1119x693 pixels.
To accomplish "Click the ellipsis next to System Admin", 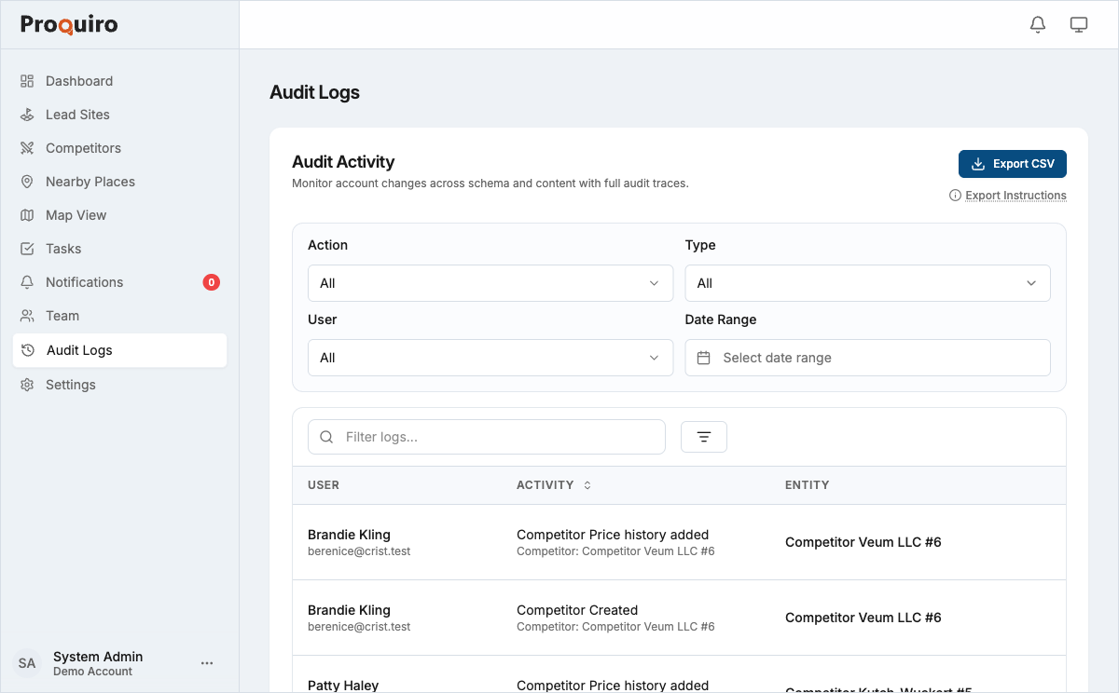I will [207, 662].
